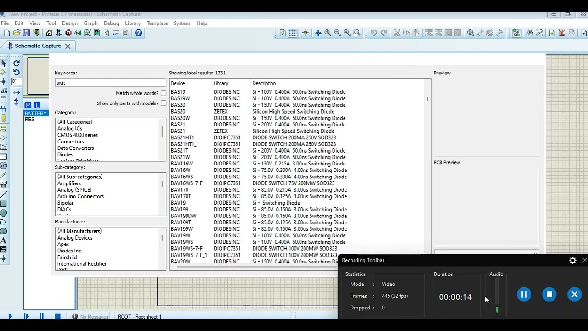
Task: Toggle 'Match whole words?' checkbox
Action: pos(164,93)
